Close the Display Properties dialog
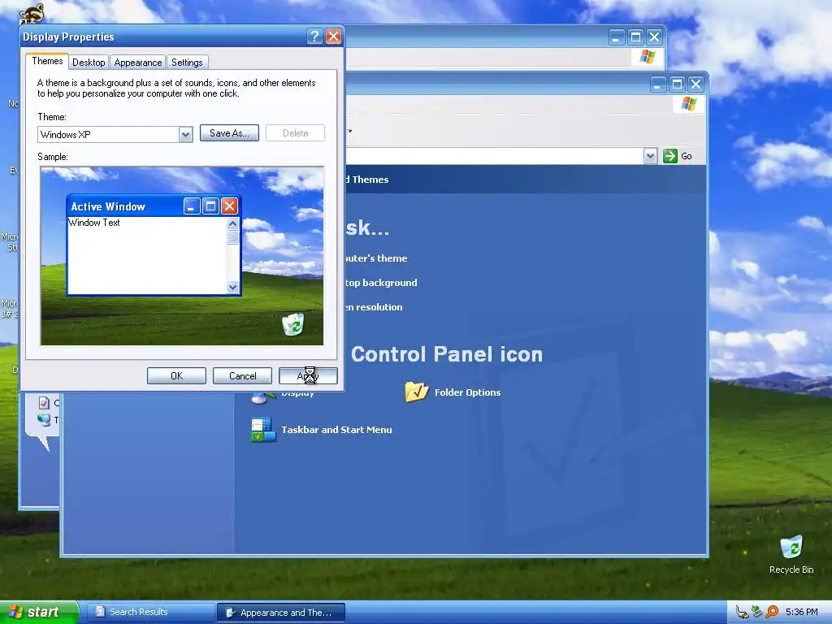 [x=333, y=36]
